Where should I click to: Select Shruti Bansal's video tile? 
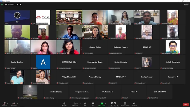(69, 47)
